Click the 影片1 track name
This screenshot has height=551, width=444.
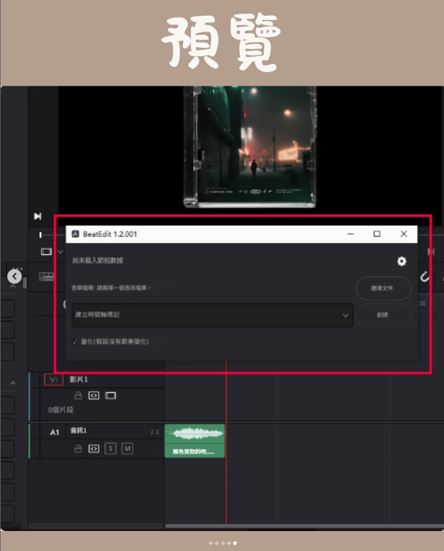click(78, 380)
